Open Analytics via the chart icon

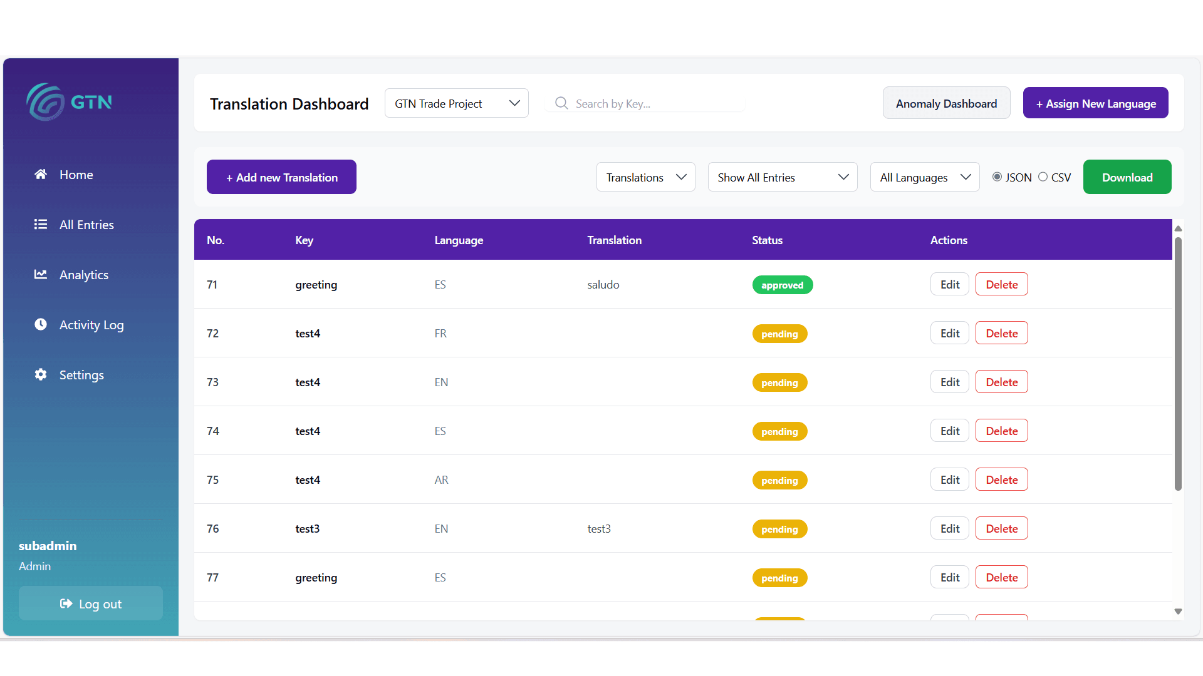coord(40,274)
